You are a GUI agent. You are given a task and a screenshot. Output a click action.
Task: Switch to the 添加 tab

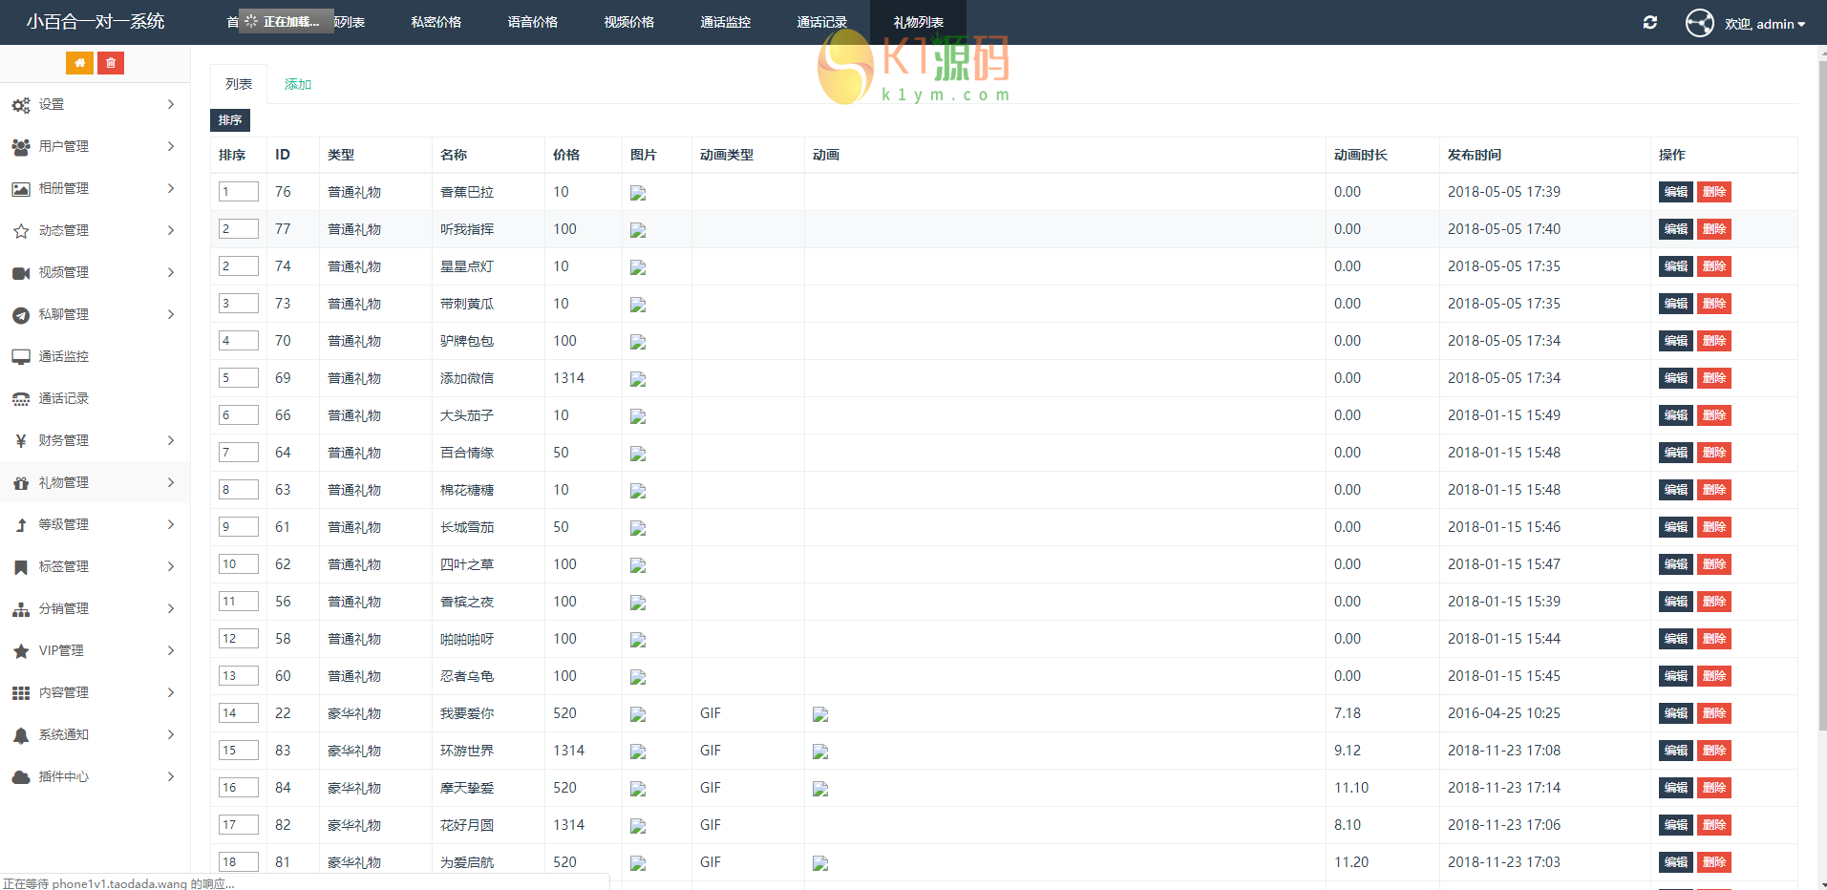coord(298,84)
